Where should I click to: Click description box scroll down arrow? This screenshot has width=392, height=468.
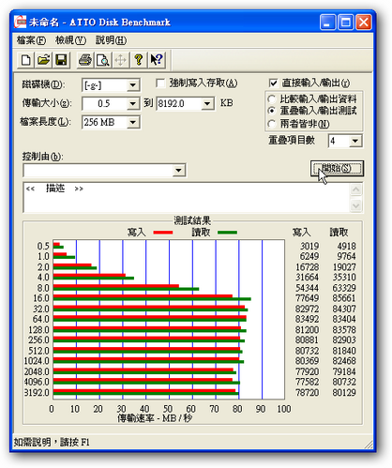click(356, 205)
